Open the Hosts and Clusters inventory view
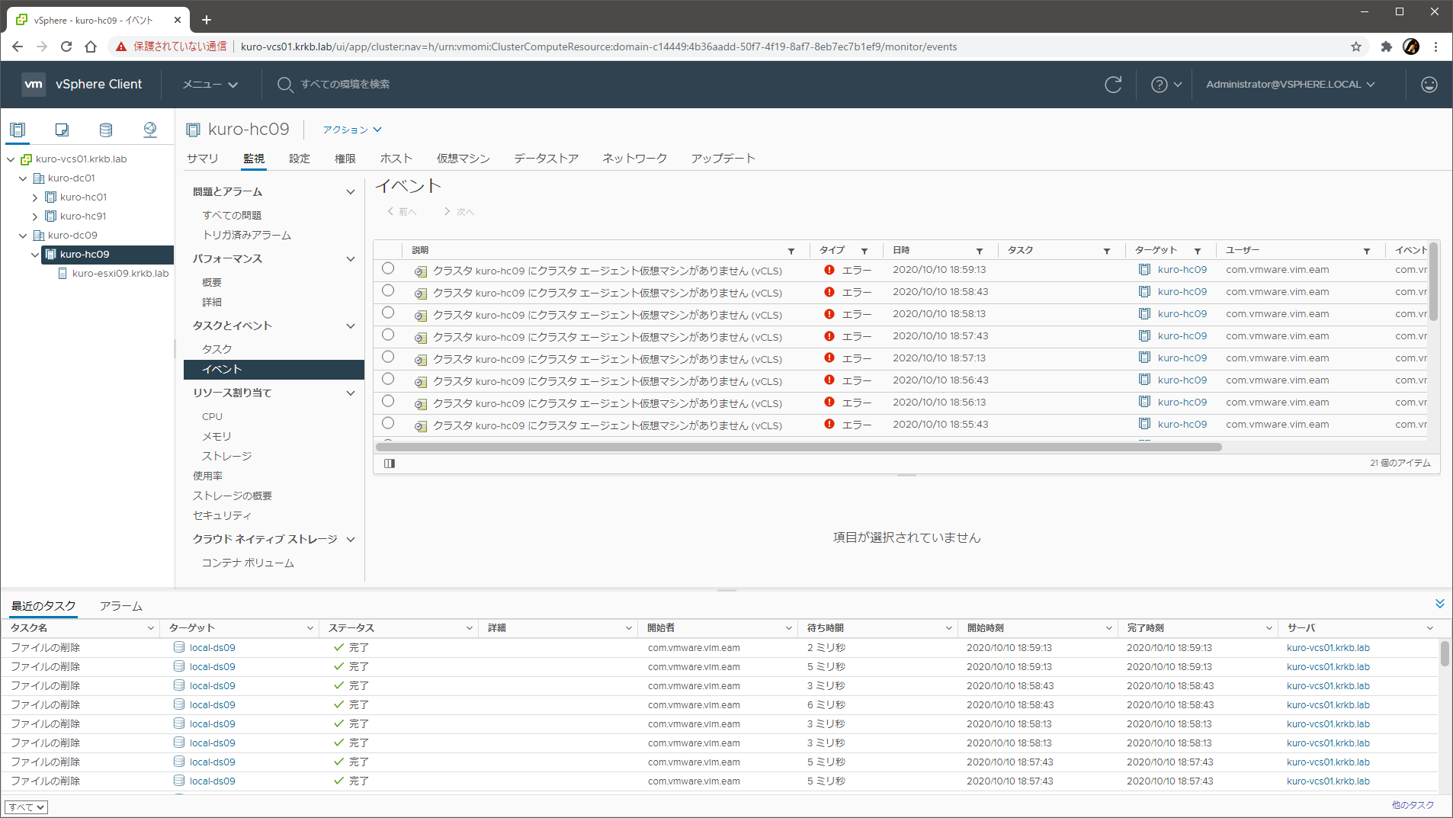1453x818 pixels. [18, 130]
